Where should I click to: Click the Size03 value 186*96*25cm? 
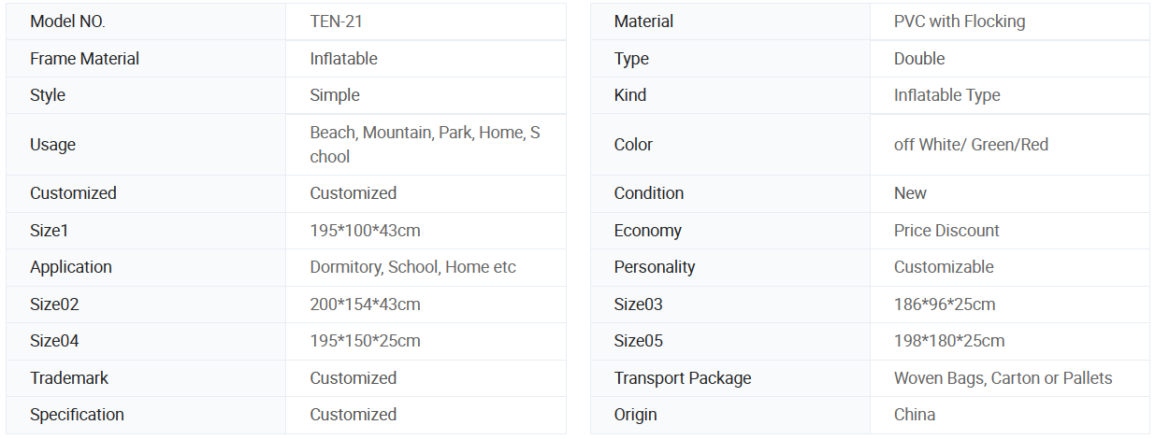click(x=944, y=304)
